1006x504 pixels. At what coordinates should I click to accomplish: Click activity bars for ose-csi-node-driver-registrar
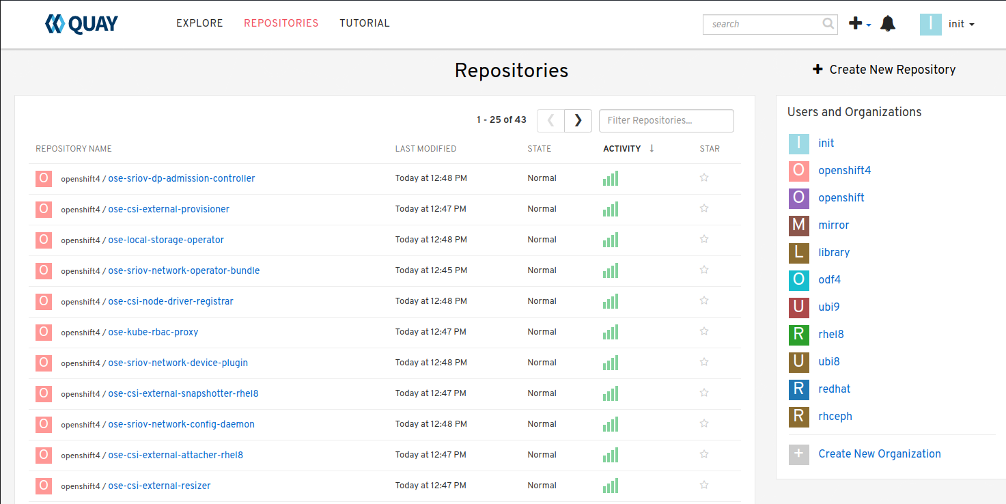click(611, 301)
